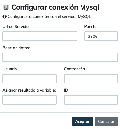Click the ID label text
The width and height of the screenshot is (120, 129).
[x=66, y=90]
